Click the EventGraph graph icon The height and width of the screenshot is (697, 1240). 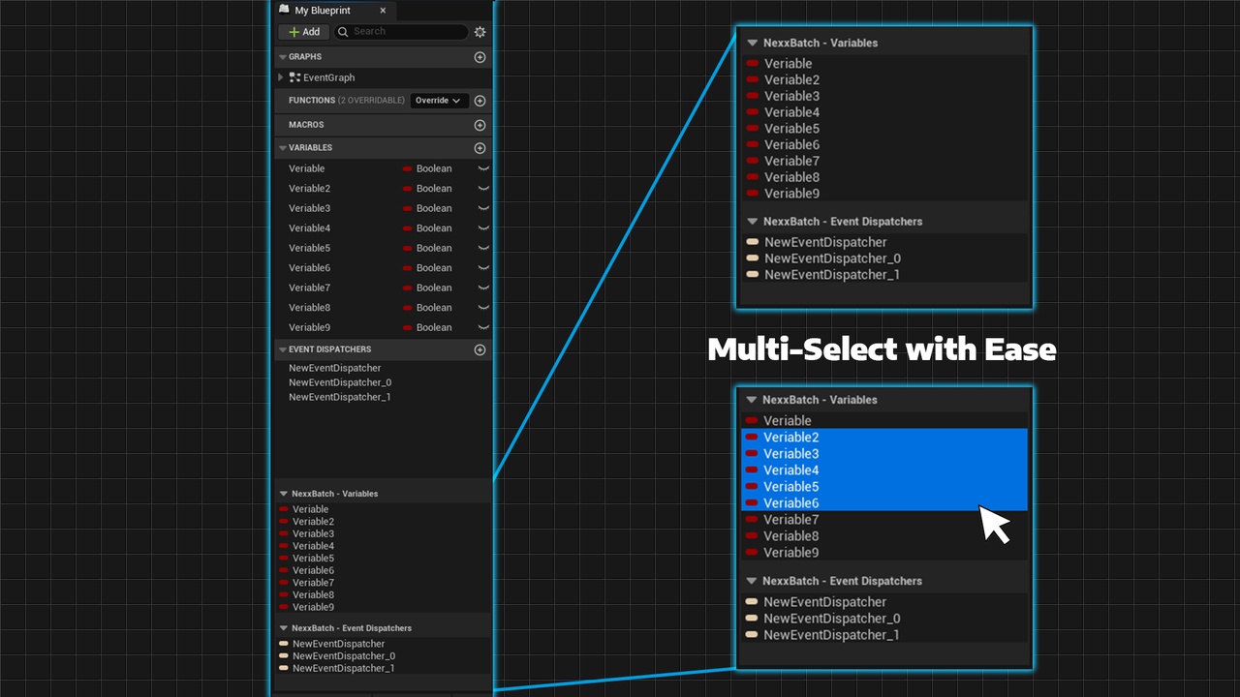[x=295, y=77]
